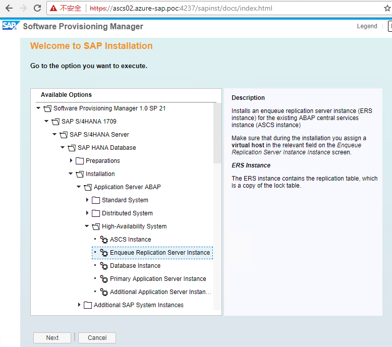Select the ASCS Instance option

click(130, 240)
